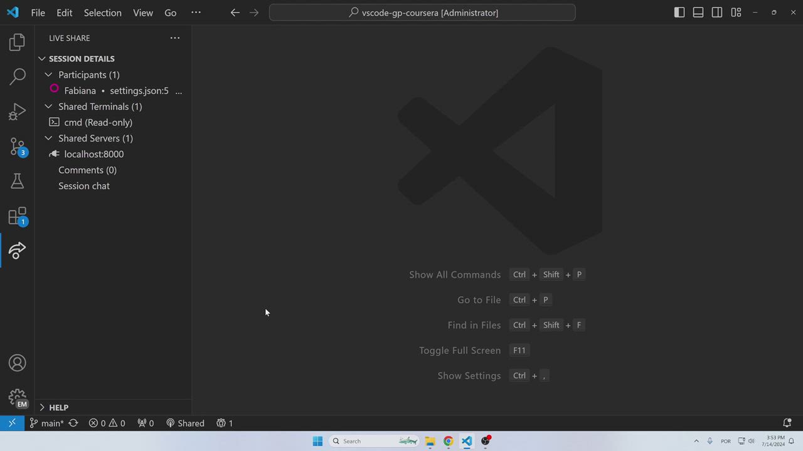Select the localhost:8000 shared server
The image size is (803, 451).
[113, 154]
